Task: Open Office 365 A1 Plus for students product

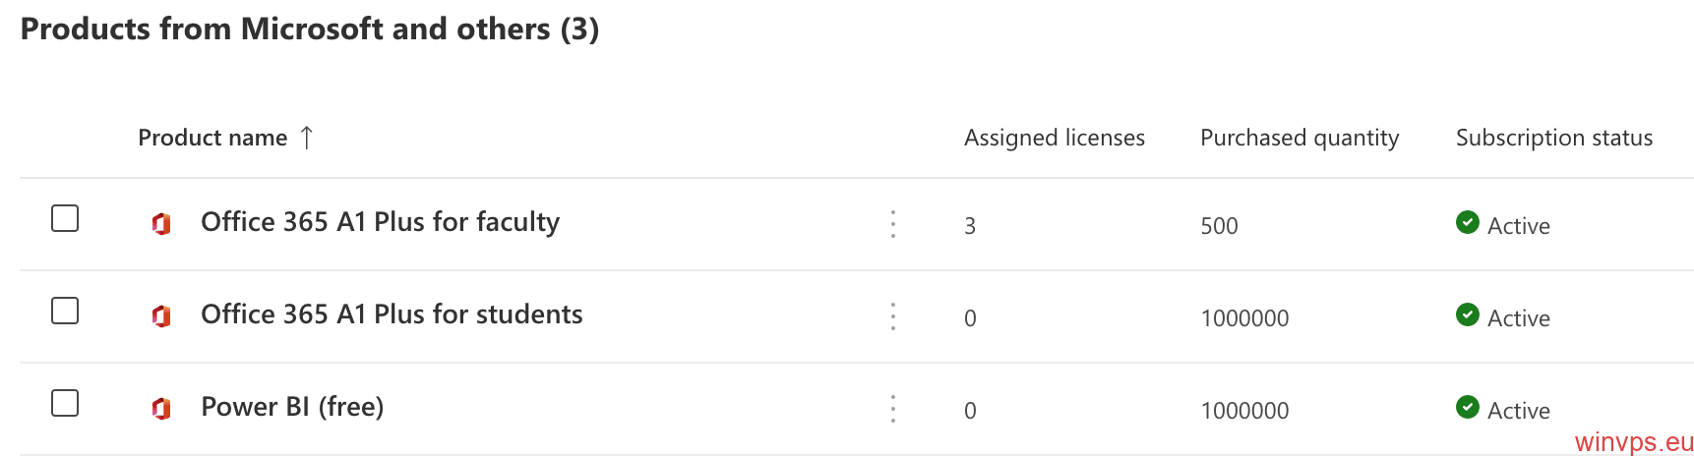Action: click(392, 314)
